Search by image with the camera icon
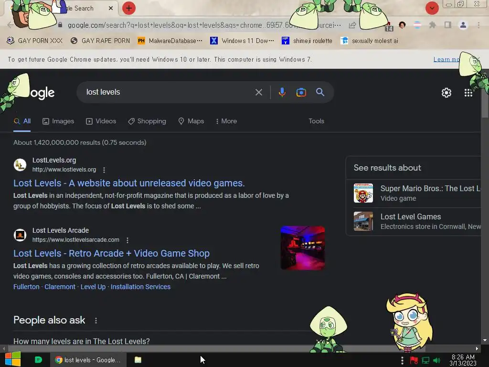The image size is (489, 367). (x=301, y=92)
